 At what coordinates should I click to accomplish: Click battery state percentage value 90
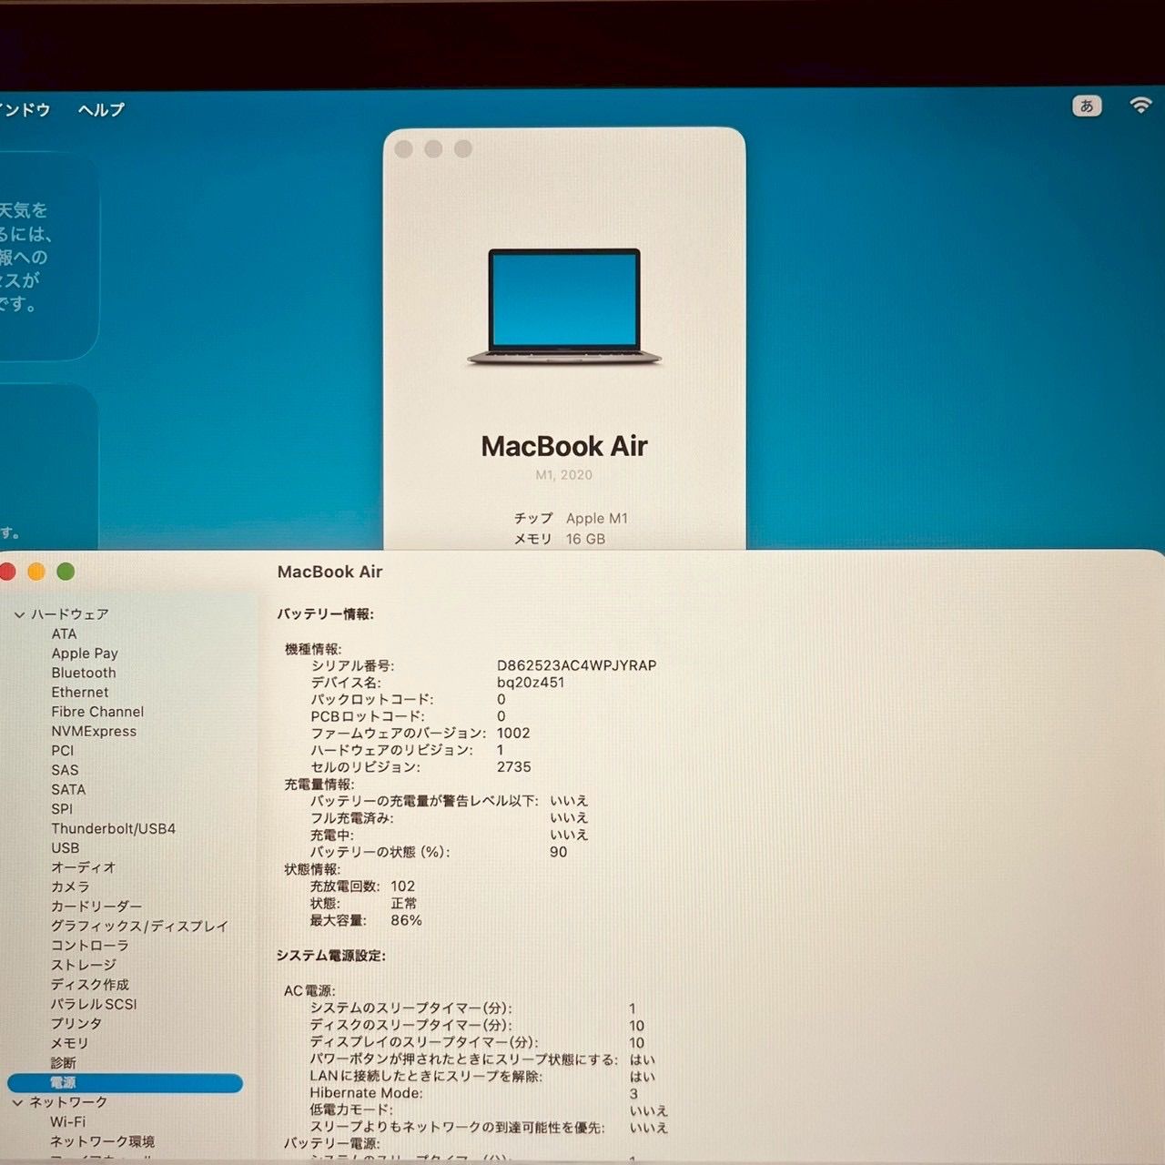558,852
